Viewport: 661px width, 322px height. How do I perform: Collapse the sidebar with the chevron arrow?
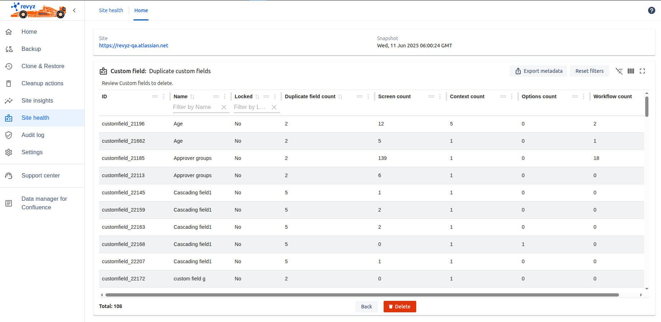pos(74,10)
